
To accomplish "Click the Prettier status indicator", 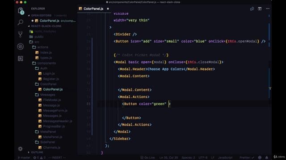I will click(247, 158).
